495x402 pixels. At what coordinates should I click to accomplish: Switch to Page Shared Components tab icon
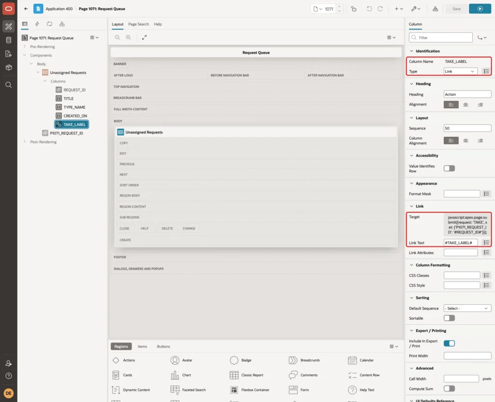pyautogui.click(x=62, y=24)
